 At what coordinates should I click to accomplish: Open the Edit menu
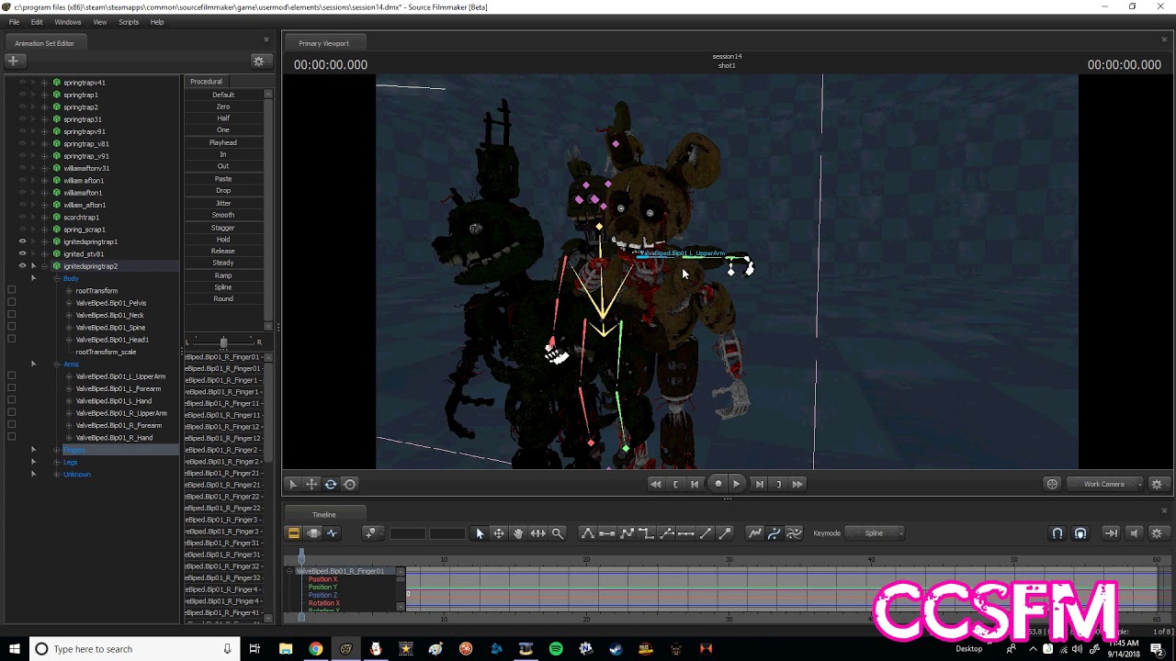pos(37,22)
